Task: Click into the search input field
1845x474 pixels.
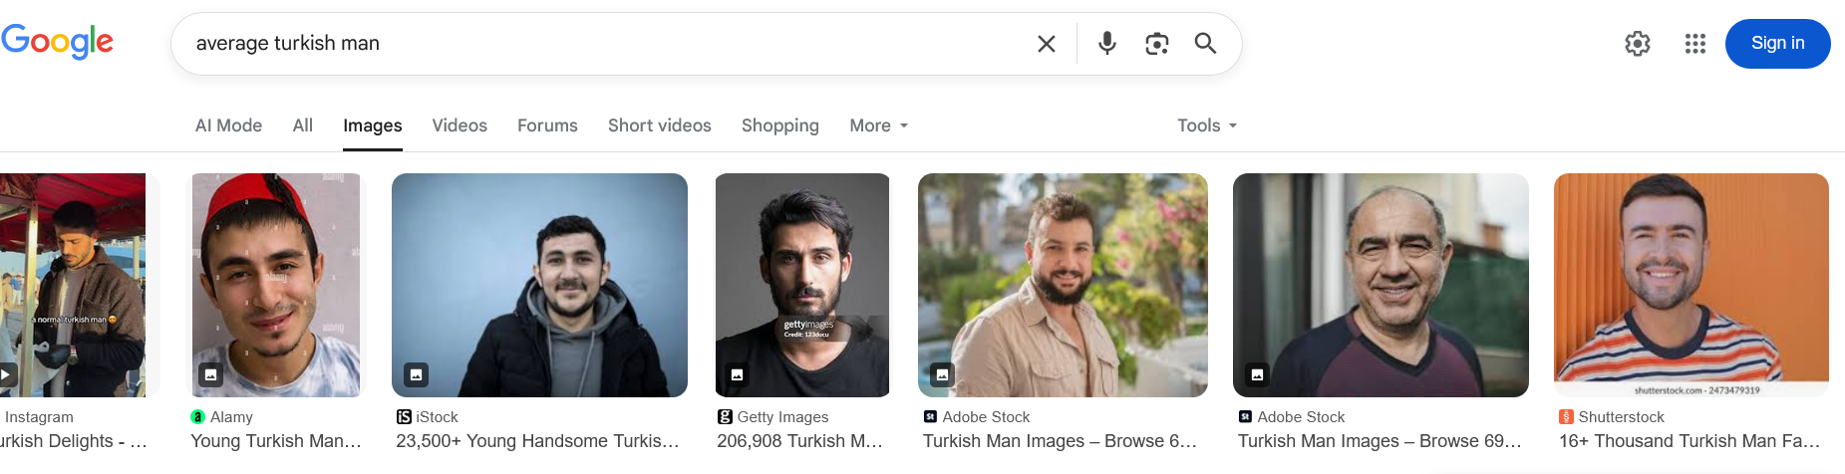Action: coord(598,44)
